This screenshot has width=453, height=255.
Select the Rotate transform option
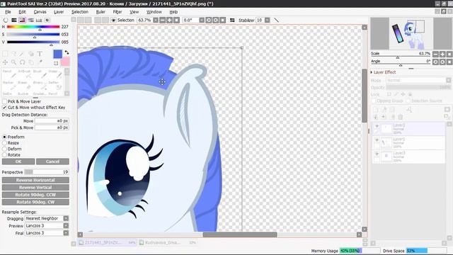(x=4, y=155)
